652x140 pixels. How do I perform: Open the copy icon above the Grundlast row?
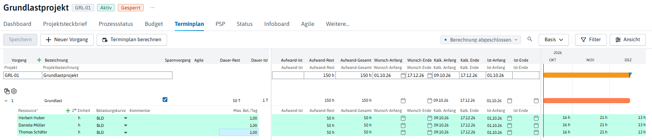click(x=7, y=91)
